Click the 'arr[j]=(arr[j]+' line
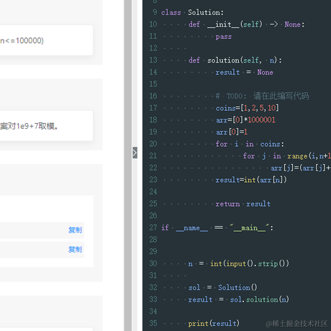 tap(301, 168)
